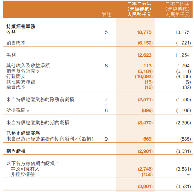This screenshot has height=192, width=194.
Task: Click the 附註 column header
Action: [106, 15]
